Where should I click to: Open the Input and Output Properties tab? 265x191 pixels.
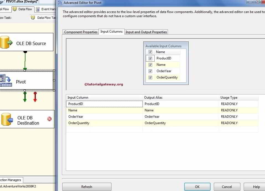click(x=146, y=32)
